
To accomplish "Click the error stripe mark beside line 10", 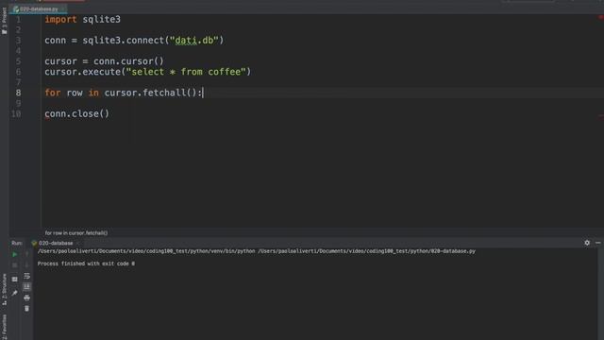I will point(601,115).
